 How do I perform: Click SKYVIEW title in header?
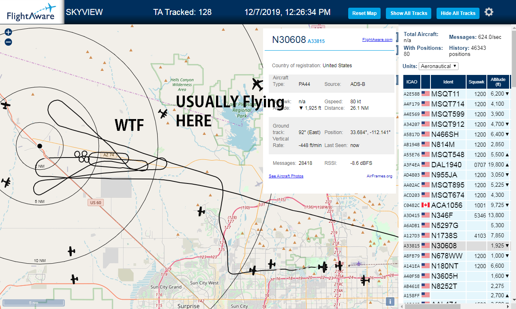(84, 12)
